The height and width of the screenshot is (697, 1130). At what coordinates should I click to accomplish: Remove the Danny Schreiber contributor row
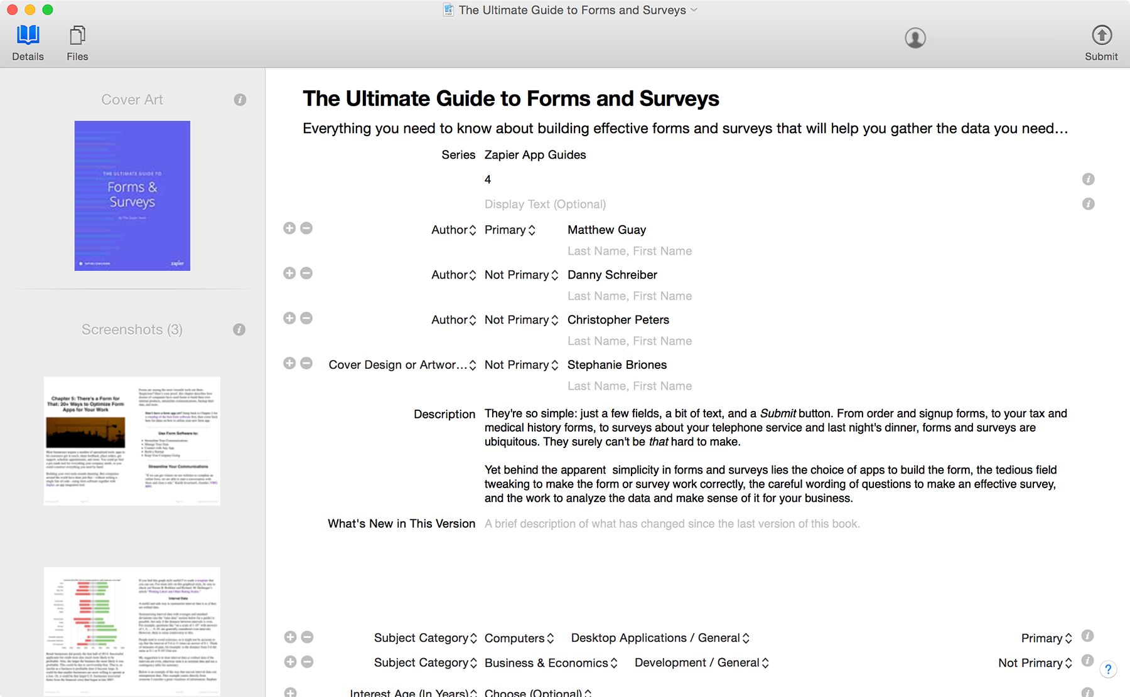click(306, 273)
